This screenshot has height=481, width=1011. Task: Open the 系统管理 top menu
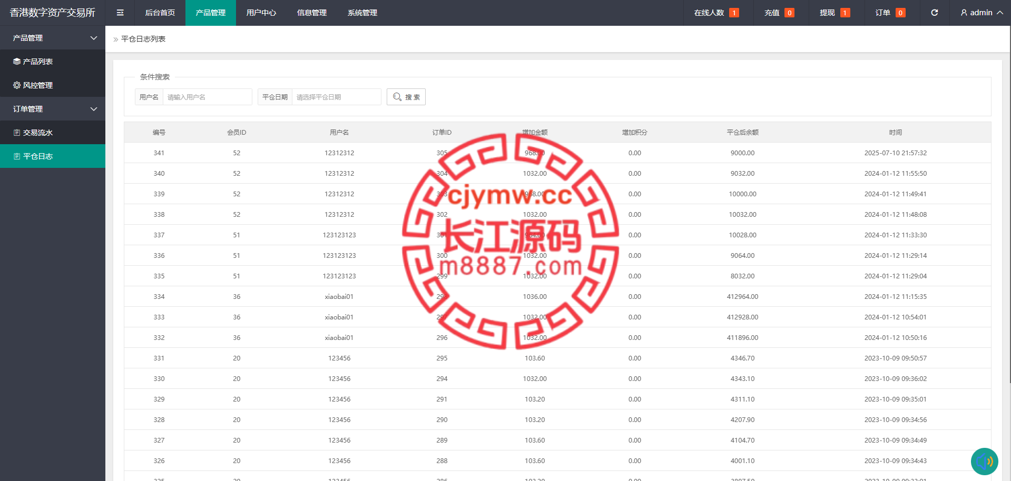[362, 13]
